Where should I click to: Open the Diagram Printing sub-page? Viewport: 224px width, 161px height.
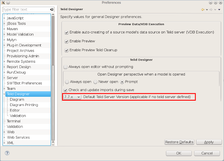24,105
